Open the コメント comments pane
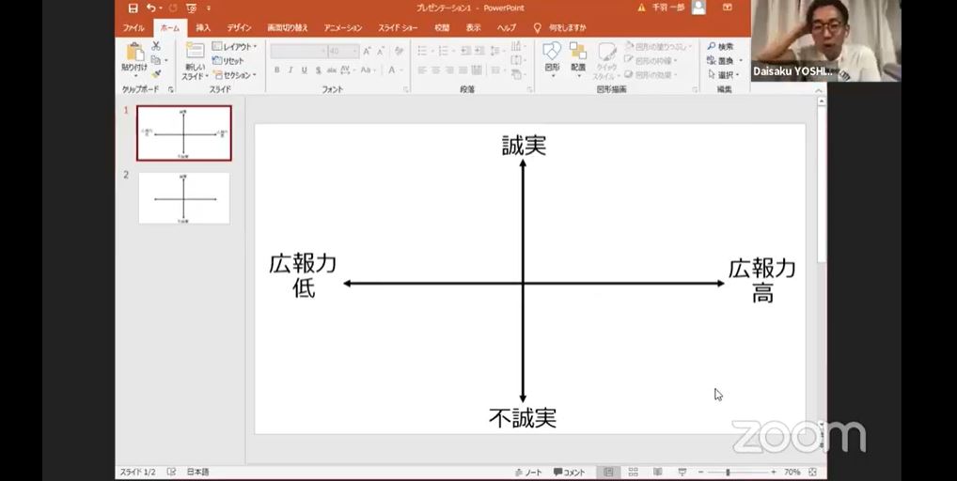The height and width of the screenshot is (481, 957). click(569, 473)
